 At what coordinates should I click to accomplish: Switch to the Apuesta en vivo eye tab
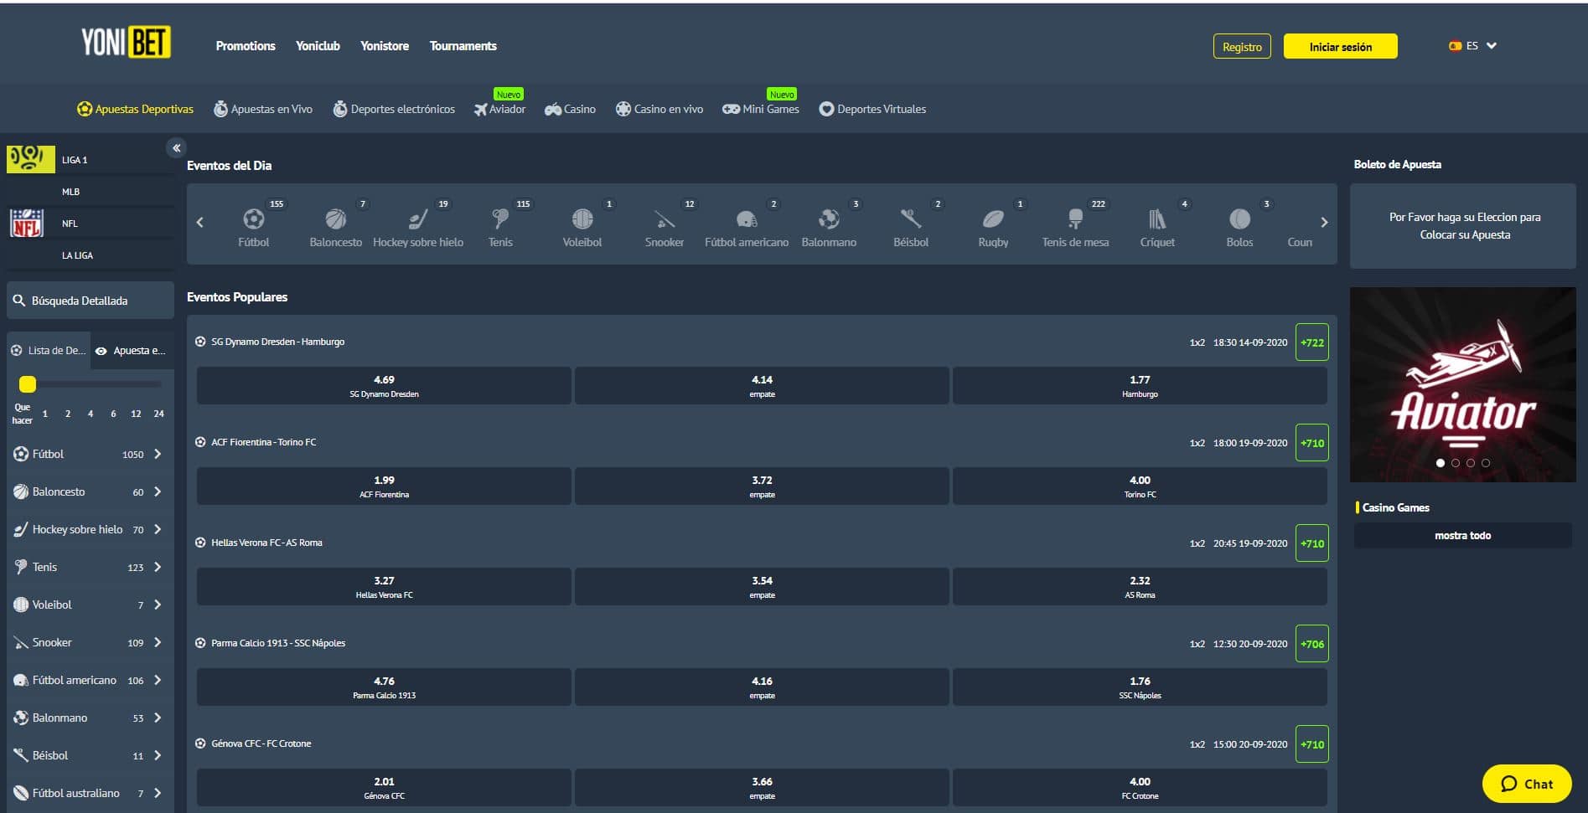pyautogui.click(x=131, y=351)
